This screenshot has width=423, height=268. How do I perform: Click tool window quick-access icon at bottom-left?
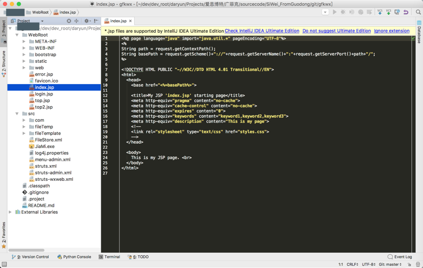click(4, 264)
